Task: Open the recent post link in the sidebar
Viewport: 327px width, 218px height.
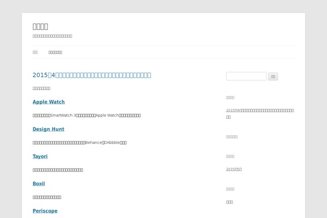Action: pos(260,113)
